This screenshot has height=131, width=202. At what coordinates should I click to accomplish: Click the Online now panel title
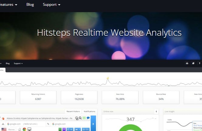pos(108,112)
